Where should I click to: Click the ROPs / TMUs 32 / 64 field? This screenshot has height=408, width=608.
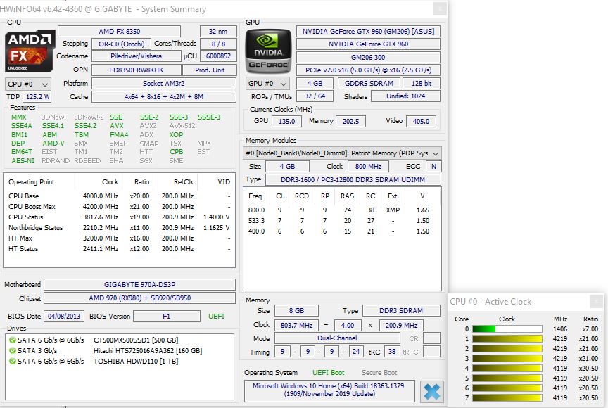pyautogui.click(x=315, y=96)
